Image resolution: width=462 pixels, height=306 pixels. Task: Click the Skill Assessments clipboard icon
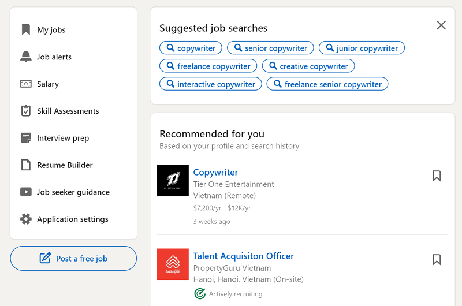coord(26,111)
